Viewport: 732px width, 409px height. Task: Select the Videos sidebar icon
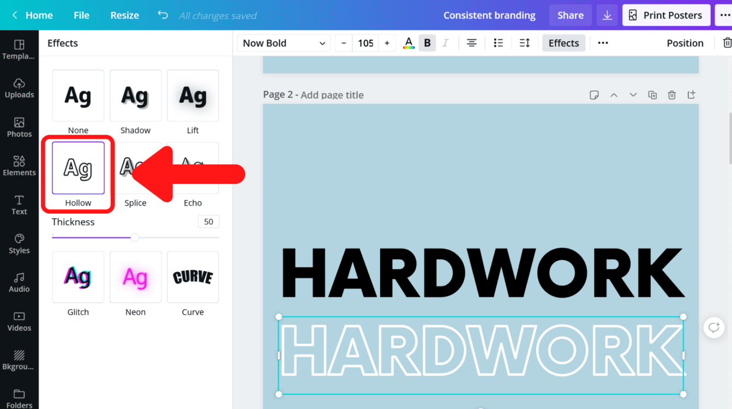point(19,321)
